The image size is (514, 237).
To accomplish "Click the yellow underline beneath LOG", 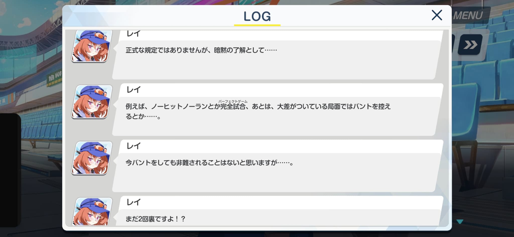I will point(257,25).
